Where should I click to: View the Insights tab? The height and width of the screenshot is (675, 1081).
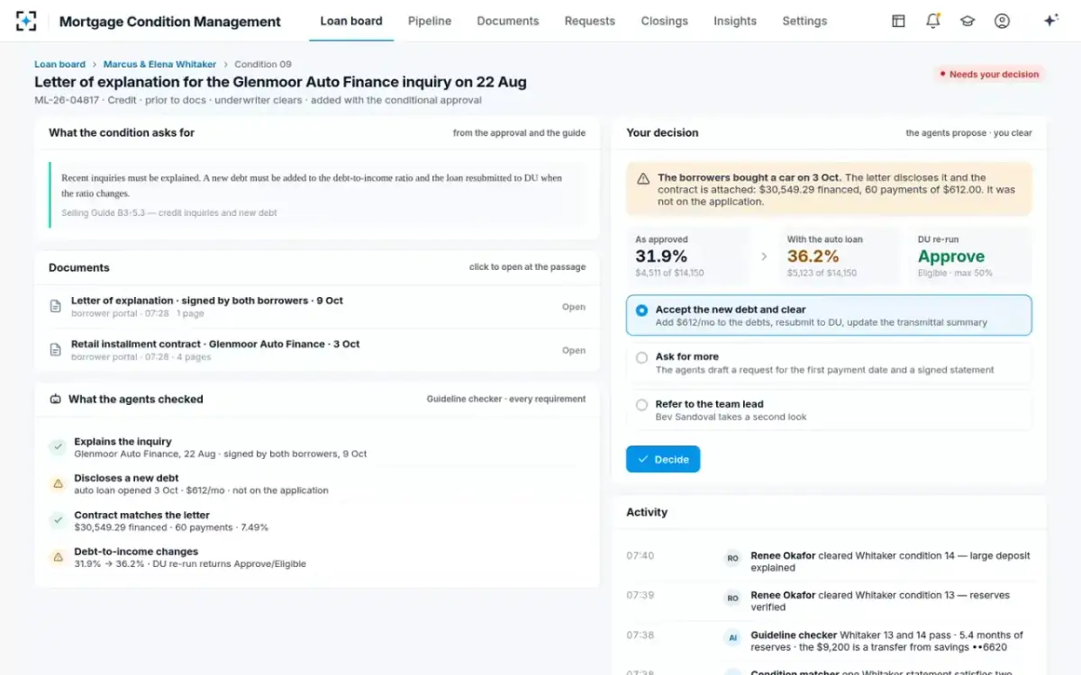735,21
